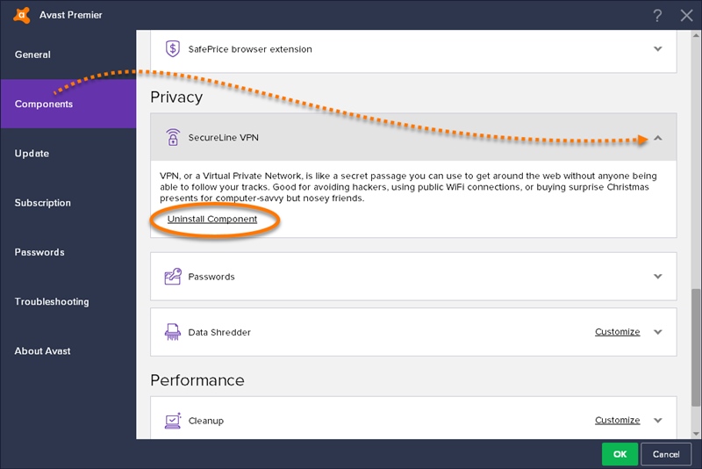Confirm settings with the OK button
Image resolution: width=702 pixels, height=469 pixels.
point(620,454)
